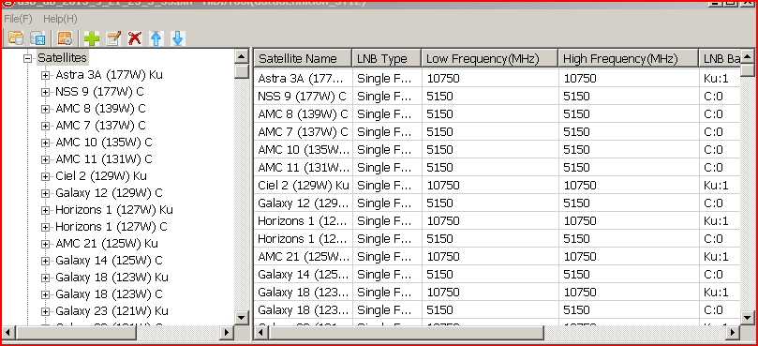Sort by Satellite Name column header
758x346 pixels.
click(x=303, y=58)
